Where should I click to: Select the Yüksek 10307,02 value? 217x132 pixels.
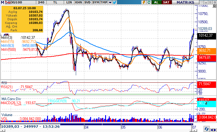35,16
